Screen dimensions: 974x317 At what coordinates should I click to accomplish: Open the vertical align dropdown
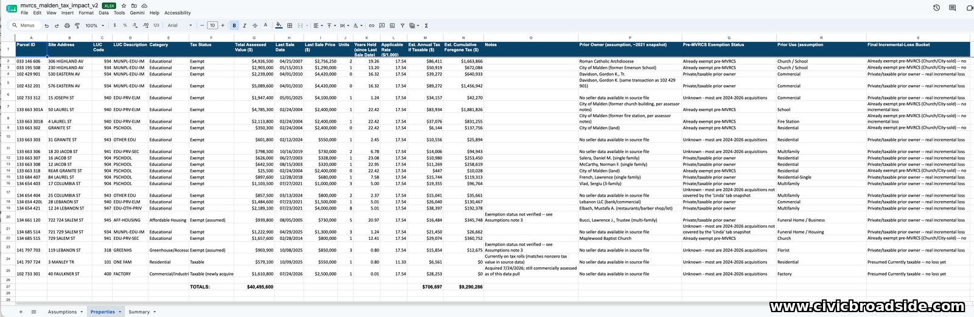pyautogui.click(x=331, y=26)
